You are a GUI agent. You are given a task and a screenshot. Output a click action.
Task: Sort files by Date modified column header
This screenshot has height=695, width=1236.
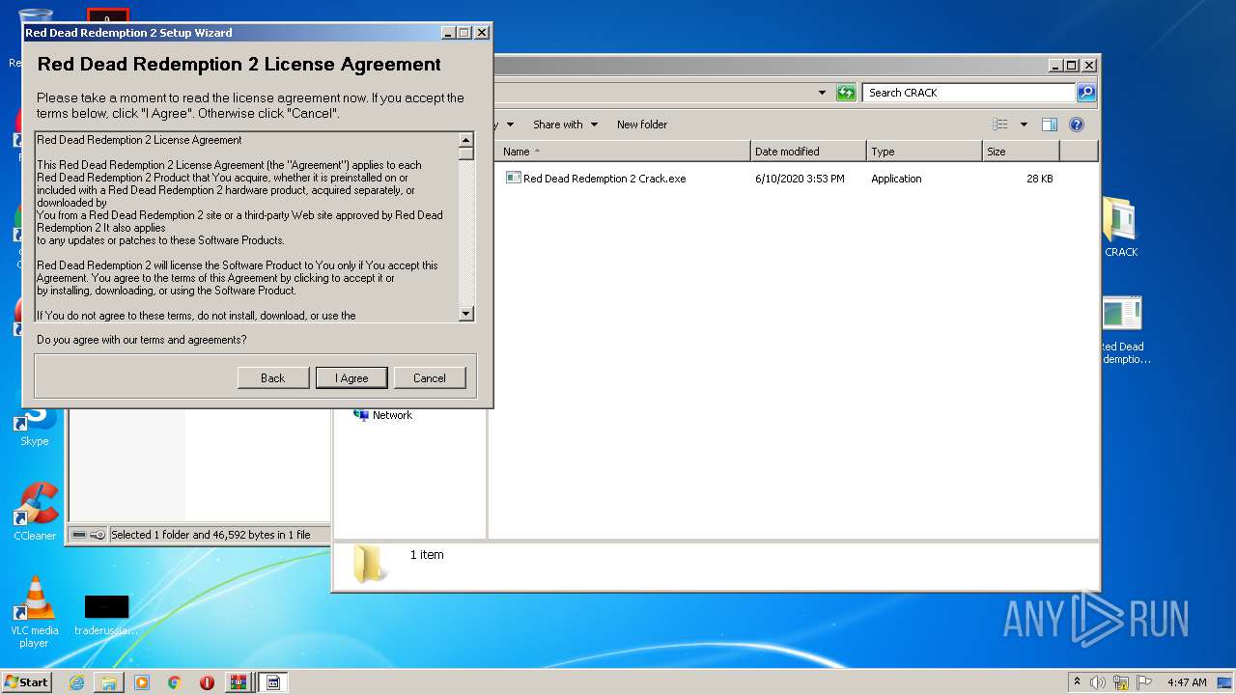point(808,152)
